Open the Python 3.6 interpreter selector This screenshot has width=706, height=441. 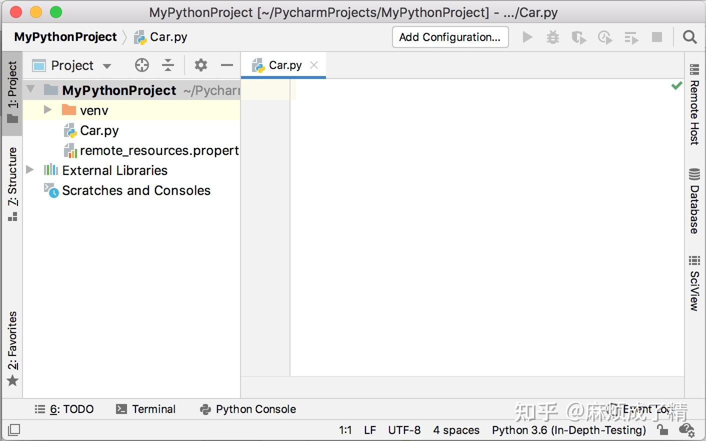569,430
